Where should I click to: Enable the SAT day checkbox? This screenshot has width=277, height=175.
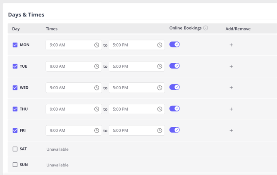(15, 149)
